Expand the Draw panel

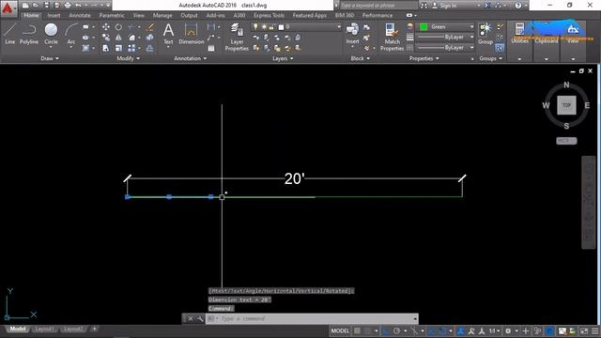(50, 58)
